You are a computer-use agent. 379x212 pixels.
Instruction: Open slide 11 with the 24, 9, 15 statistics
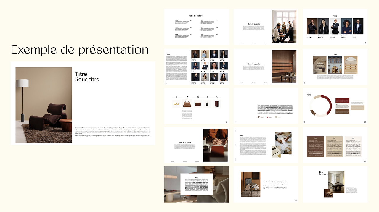pyautogui.click(x=266, y=106)
